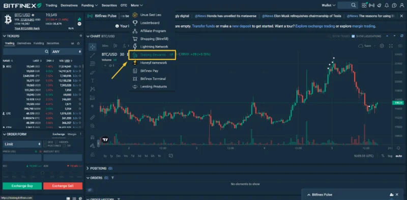This screenshot has width=407, height=200.
Task: Click the search magnifier in the header
Action: 354,5
